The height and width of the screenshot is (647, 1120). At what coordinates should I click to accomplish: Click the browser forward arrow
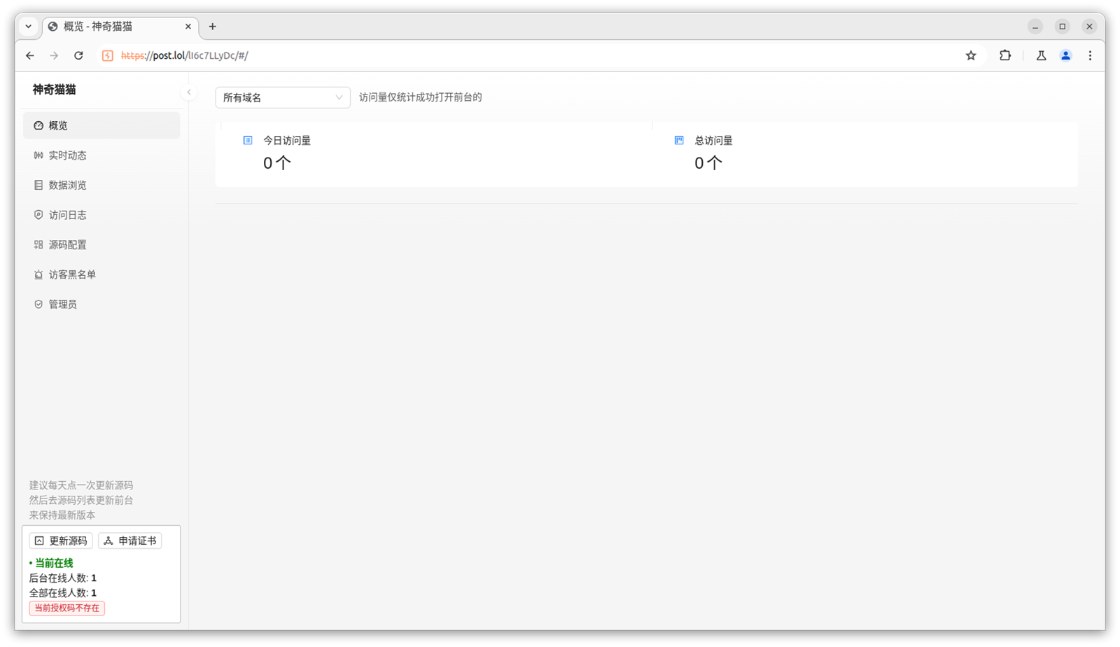(54, 55)
